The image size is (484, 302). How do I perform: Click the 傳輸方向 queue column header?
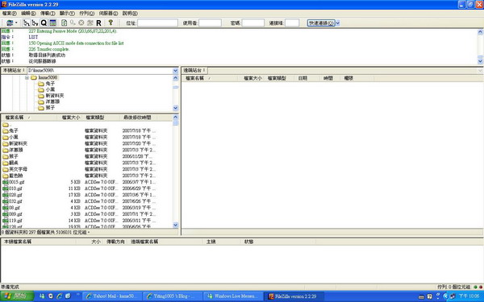115,242
